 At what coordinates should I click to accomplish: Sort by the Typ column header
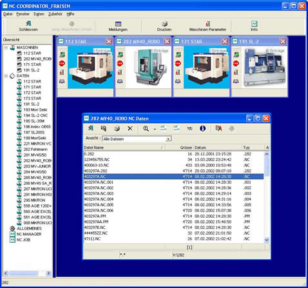click(x=253, y=148)
